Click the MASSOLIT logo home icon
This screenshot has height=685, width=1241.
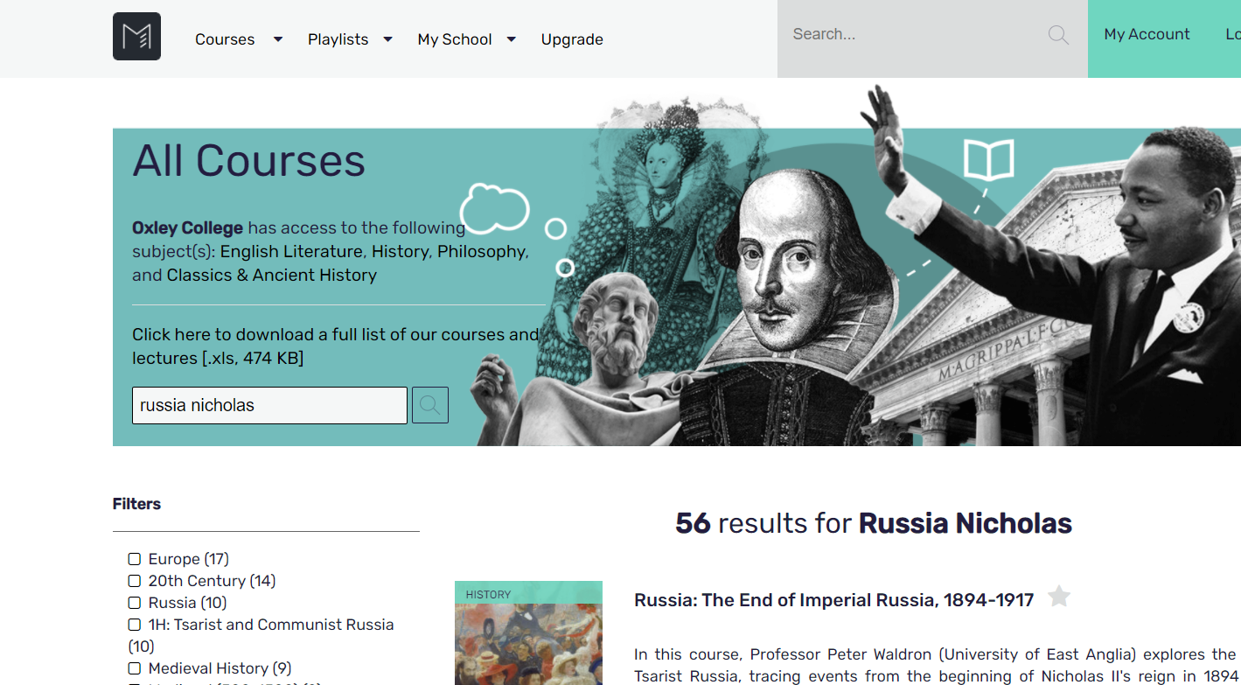(x=136, y=37)
